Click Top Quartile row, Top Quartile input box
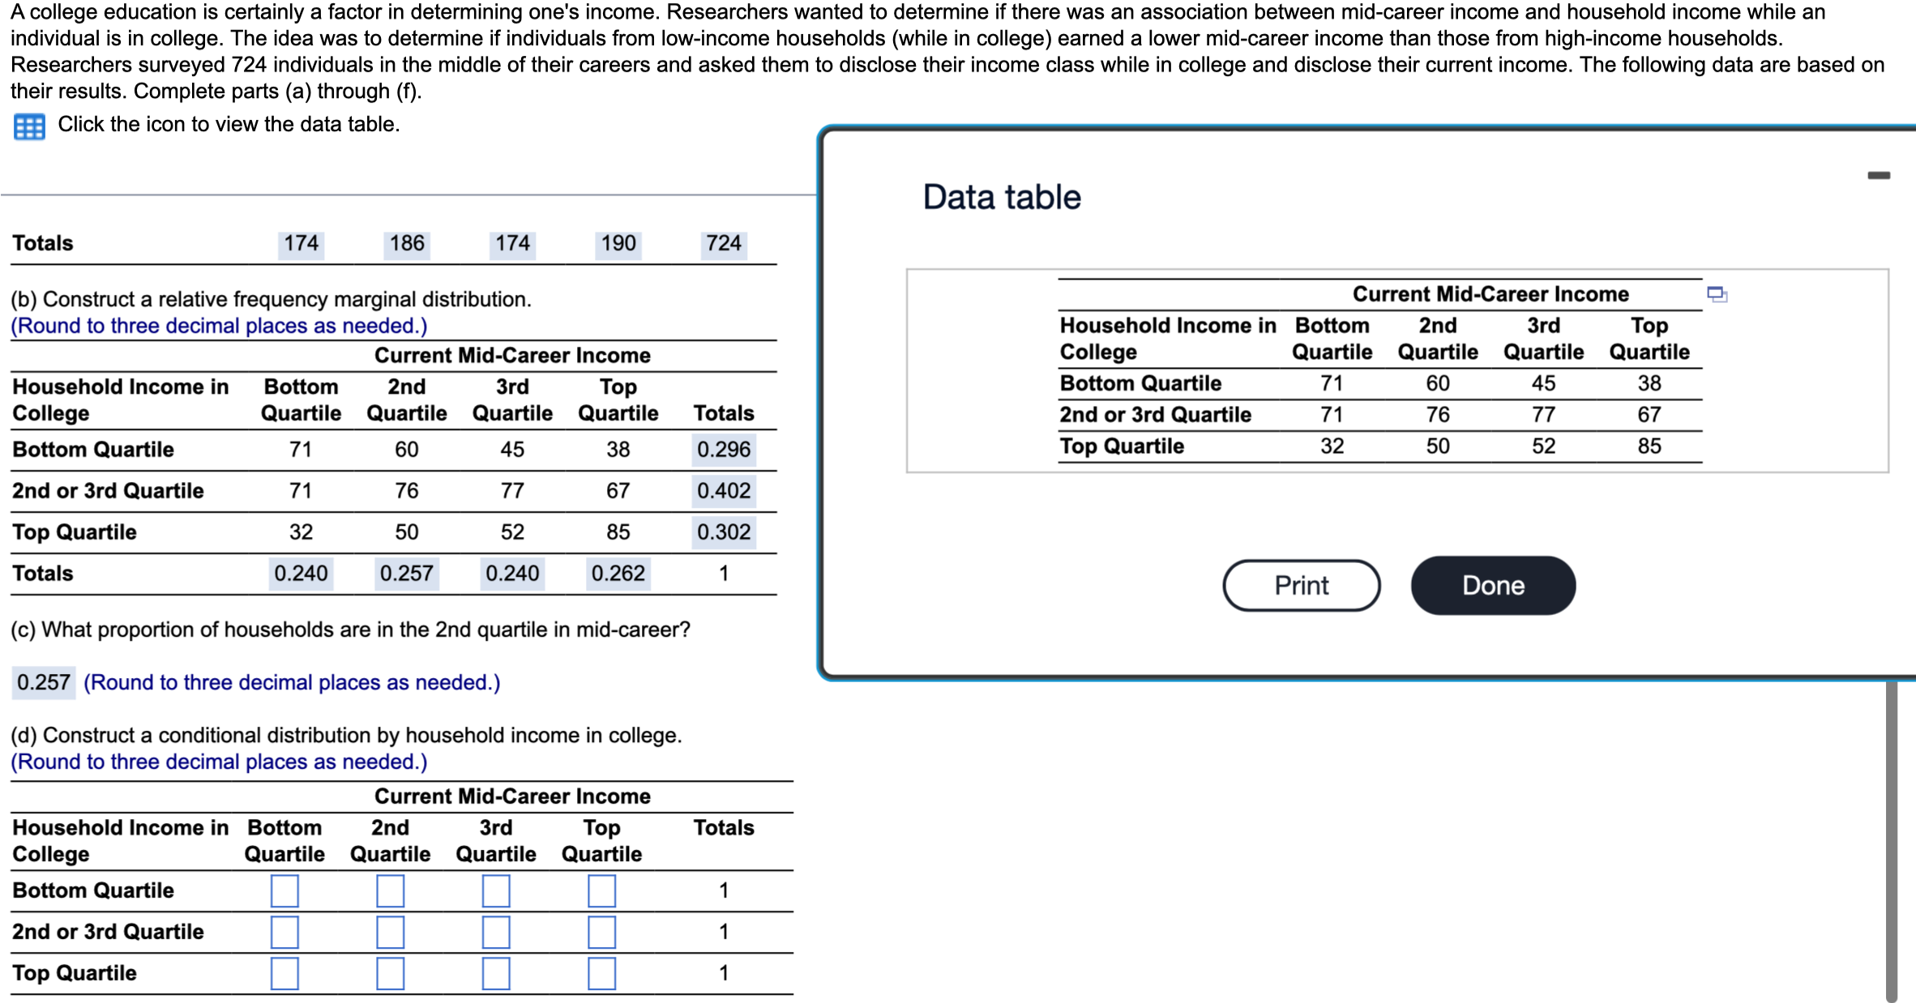This screenshot has width=1916, height=1003. [x=601, y=973]
